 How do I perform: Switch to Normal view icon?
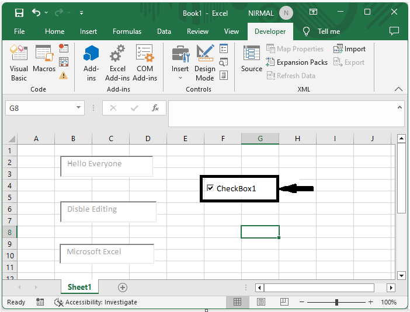coord(238,302)
